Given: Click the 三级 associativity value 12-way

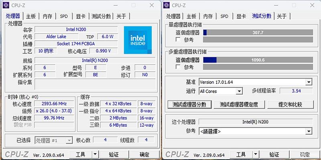Looking at the screenshot, I should pyautogui.click(x=146, y=125).
